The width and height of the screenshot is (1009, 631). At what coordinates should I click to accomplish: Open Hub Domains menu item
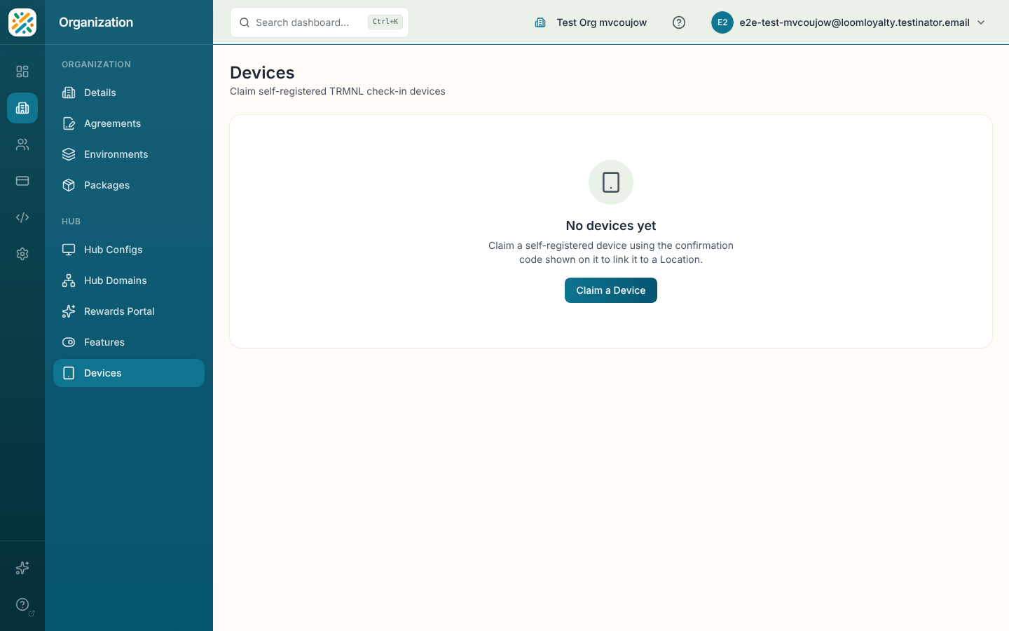(129, 280)
